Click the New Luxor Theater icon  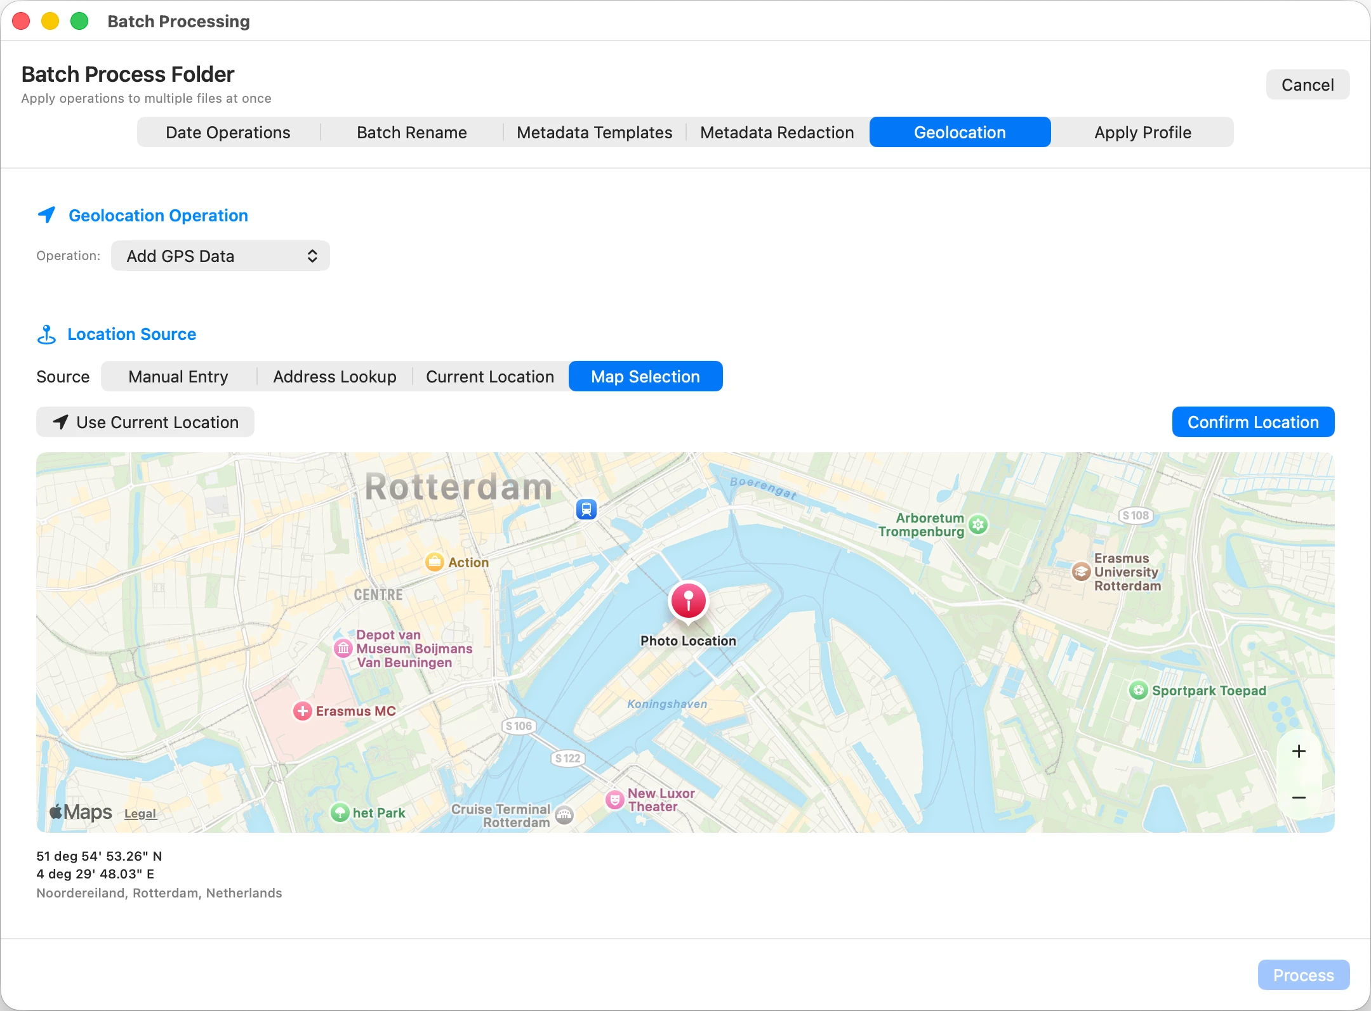(x=614, y=800)
